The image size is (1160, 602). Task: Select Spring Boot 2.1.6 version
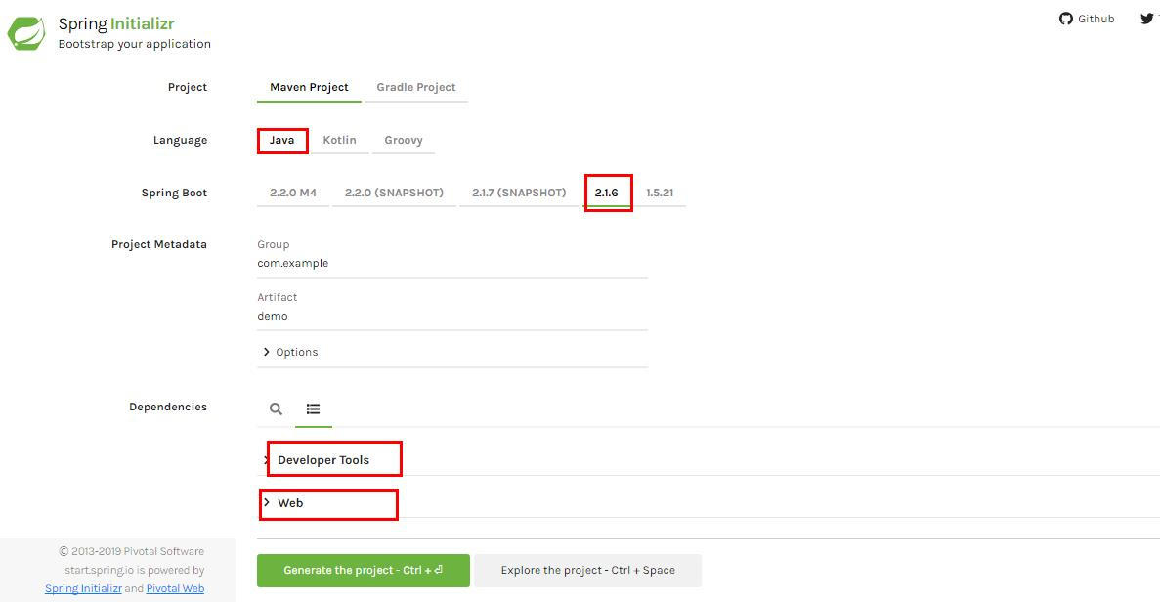tap(607, 193)
